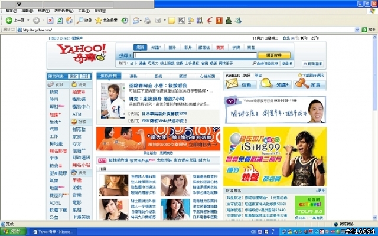Print the page with printer icon
Screen dimensions: 378x236
[x=147, y=21]
